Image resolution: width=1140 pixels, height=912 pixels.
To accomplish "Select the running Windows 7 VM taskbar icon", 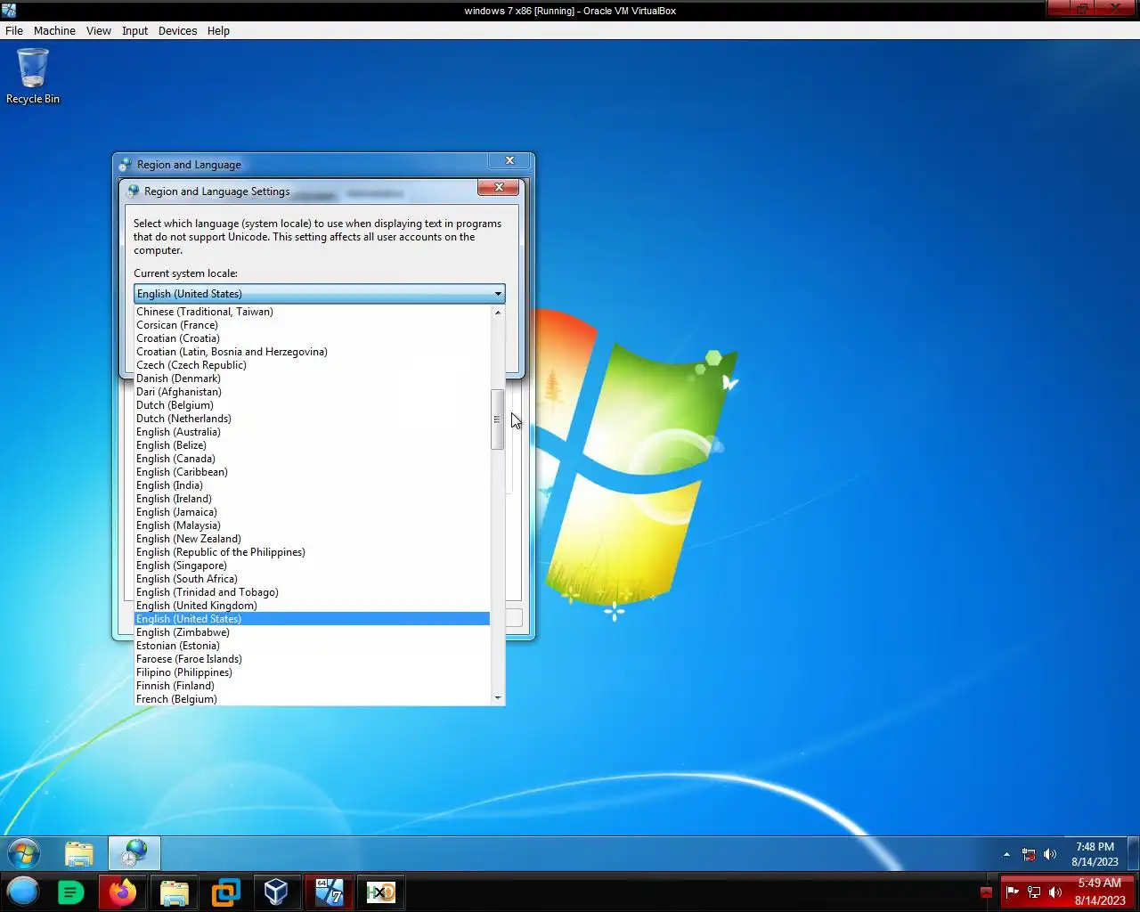I will pos(329,892).
